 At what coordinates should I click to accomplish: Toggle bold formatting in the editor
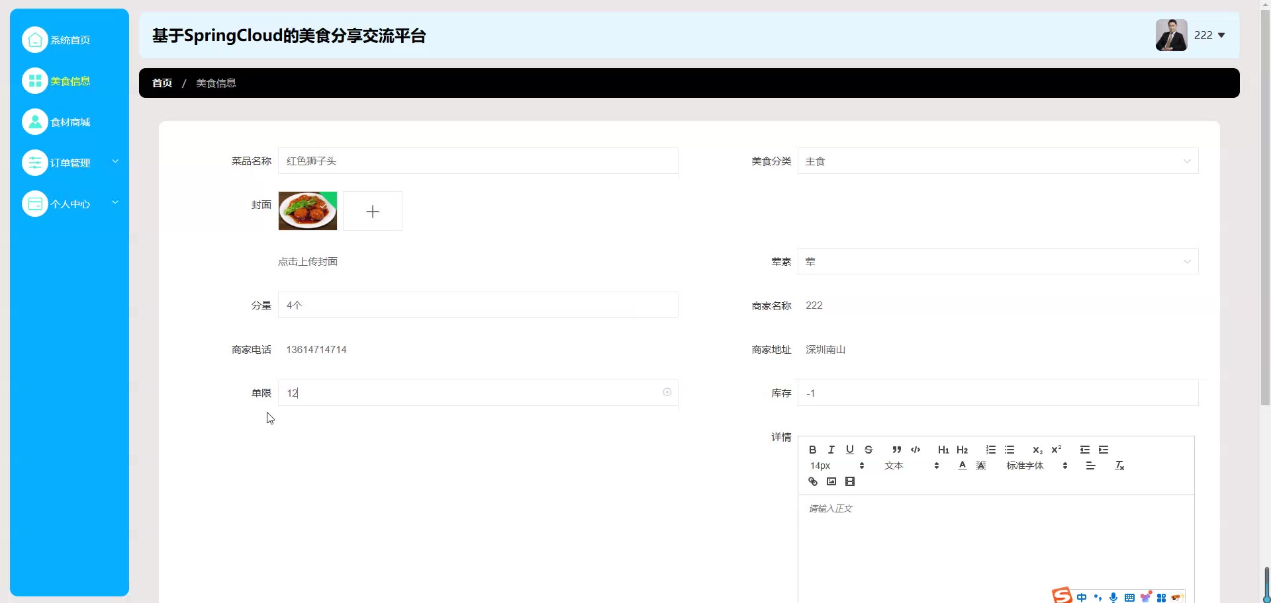(812, 450)
